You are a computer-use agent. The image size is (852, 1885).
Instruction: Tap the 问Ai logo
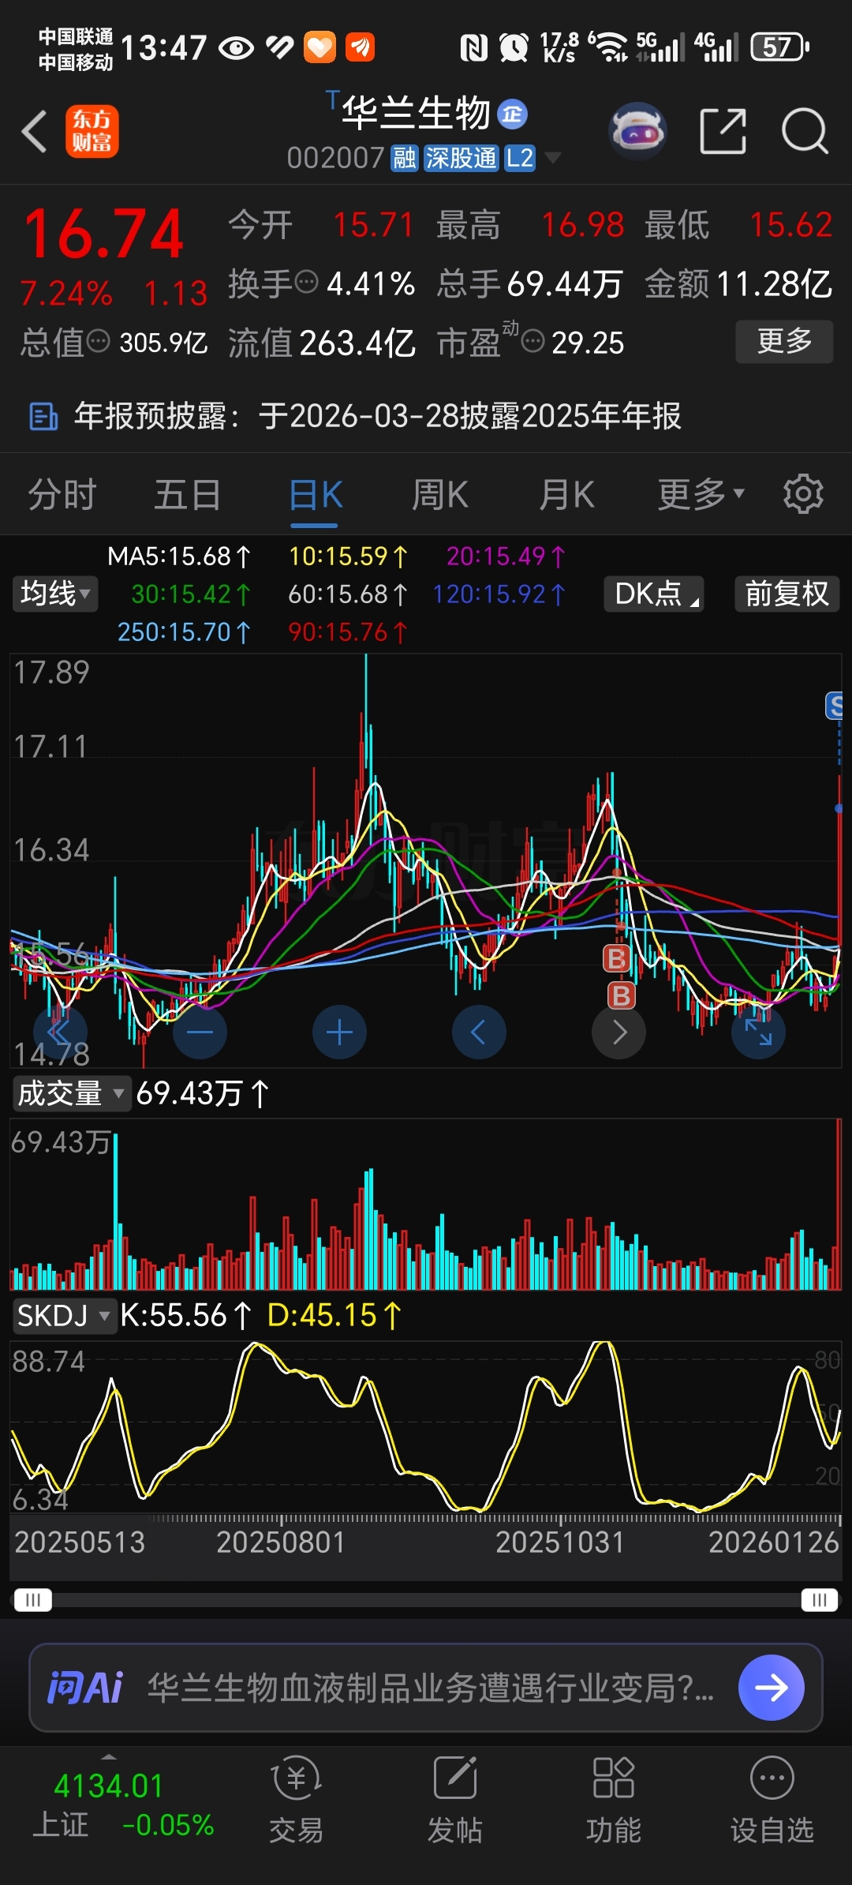point(85,1688)
